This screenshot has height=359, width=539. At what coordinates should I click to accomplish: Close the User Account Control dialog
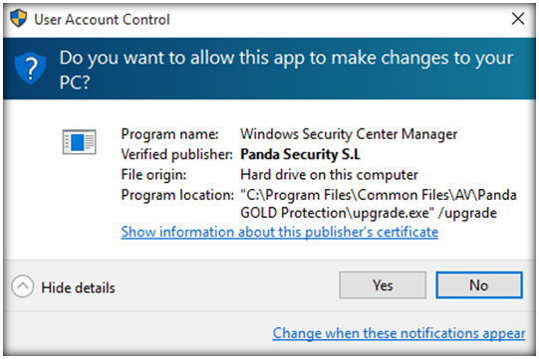coord(518,19)
